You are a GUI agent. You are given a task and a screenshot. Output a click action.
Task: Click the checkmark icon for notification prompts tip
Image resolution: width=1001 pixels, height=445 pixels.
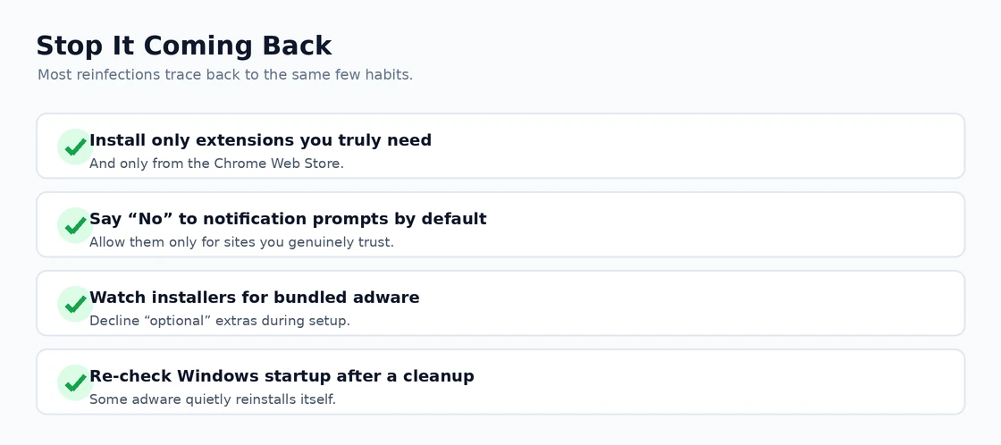pyautogui.click(x=75, y=225)
